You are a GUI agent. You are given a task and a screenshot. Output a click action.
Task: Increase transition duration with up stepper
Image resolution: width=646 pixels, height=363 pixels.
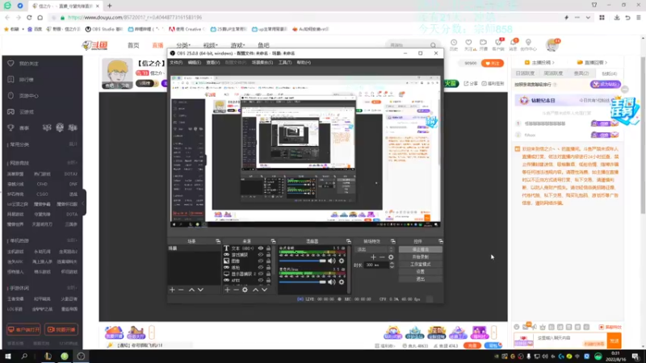pos(392,264)
